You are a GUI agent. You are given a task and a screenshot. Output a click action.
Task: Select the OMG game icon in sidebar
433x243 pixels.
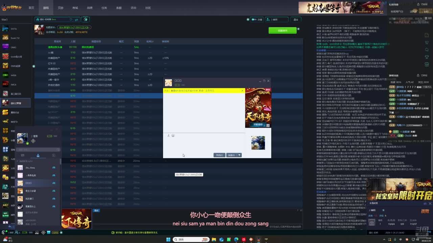pyautogui.click(x=5, y=47)
